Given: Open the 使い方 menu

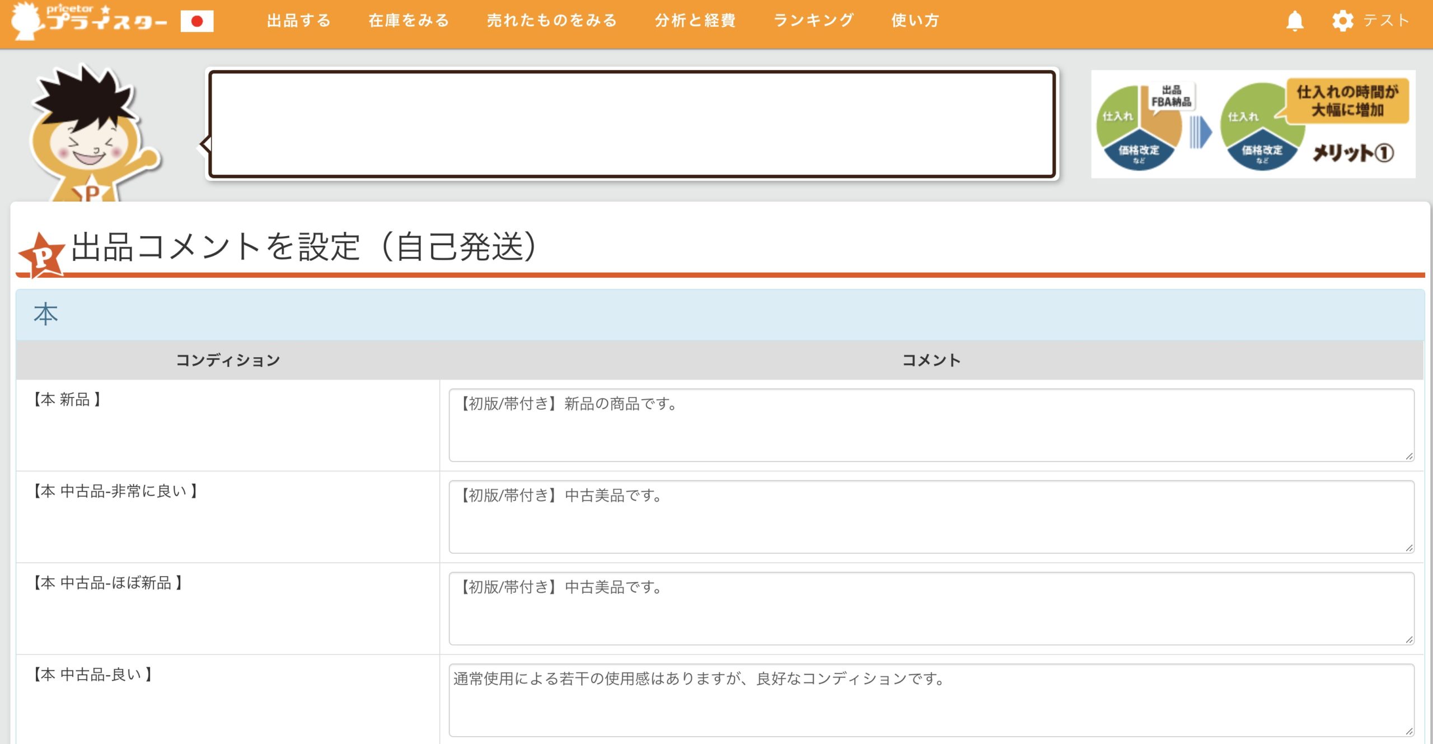Looking at the screenshot, I should click(x=915, y=21).
